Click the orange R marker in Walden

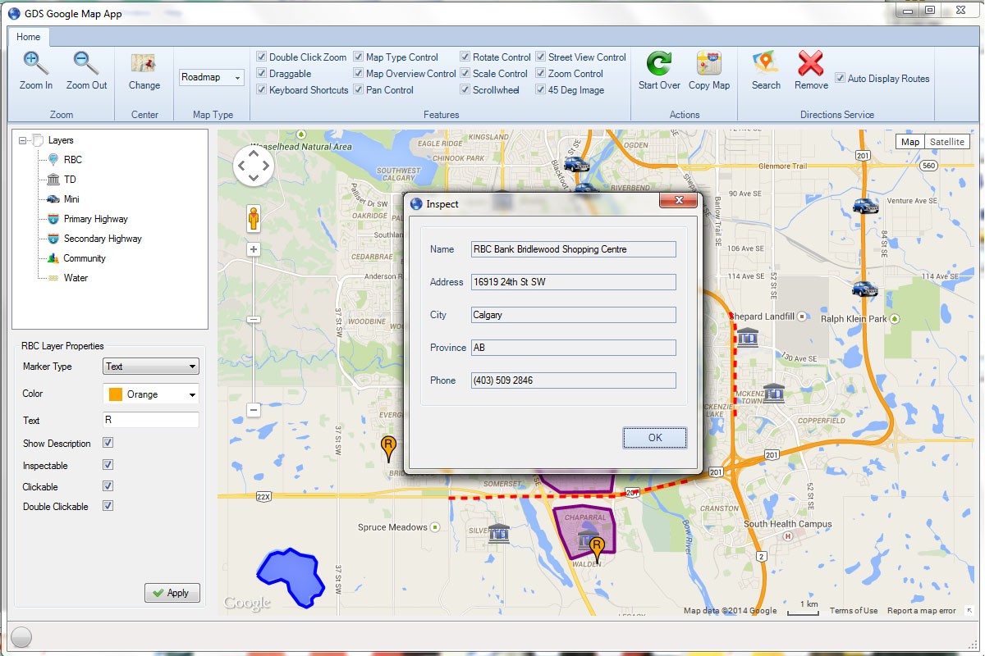tap(597, 549)
